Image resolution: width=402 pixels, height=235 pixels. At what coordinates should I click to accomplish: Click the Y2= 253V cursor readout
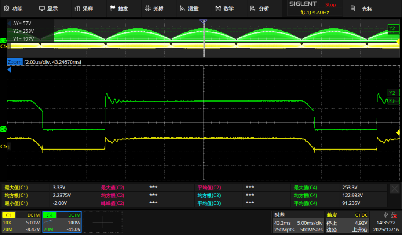(24, 31)
